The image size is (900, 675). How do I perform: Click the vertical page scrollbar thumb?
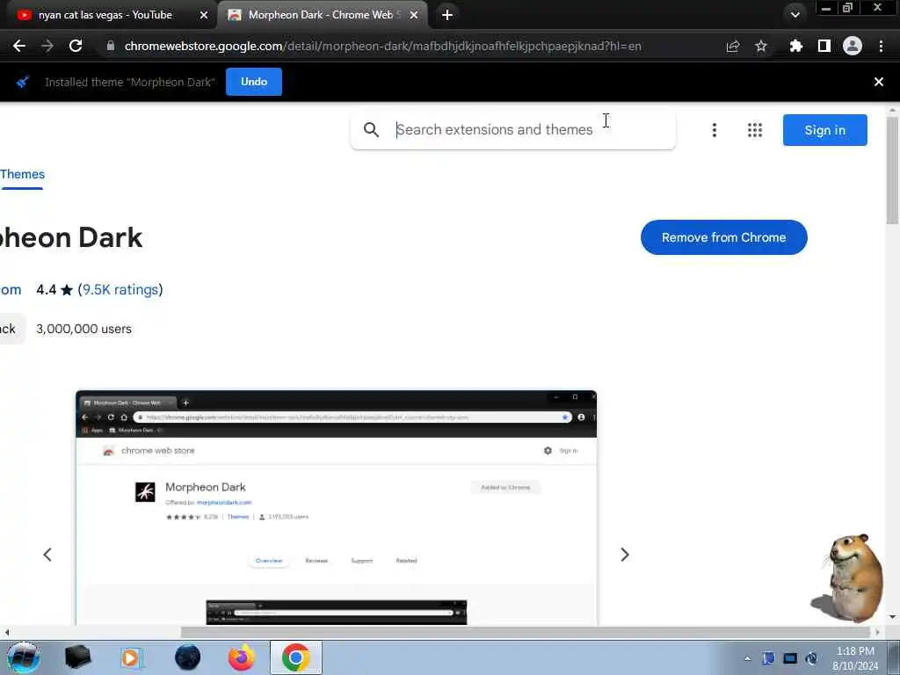(x=891, y=170)
